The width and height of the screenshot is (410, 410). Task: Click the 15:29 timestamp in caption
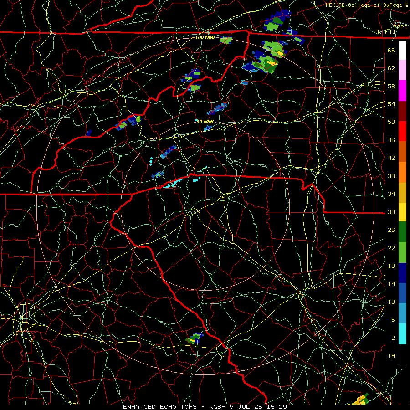point(277,407)
